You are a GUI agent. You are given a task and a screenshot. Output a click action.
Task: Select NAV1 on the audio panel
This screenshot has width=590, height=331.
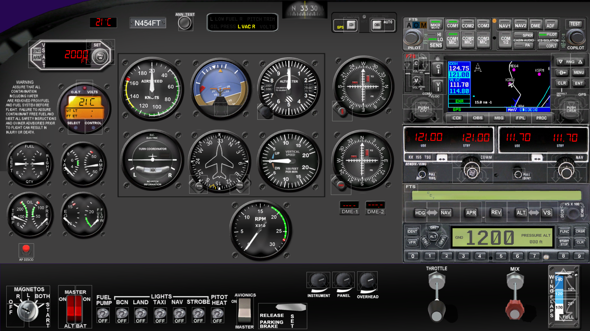[x=505, y=25]
